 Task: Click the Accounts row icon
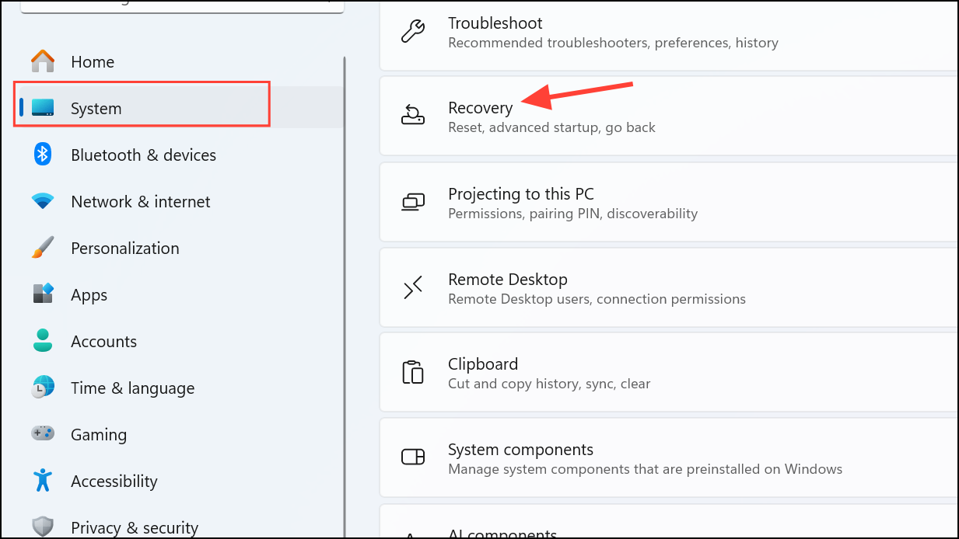[43, 341]
